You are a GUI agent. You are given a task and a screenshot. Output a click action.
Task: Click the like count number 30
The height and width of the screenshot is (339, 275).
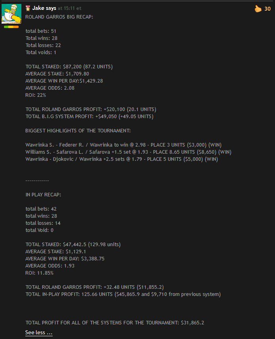click(267, 9)
